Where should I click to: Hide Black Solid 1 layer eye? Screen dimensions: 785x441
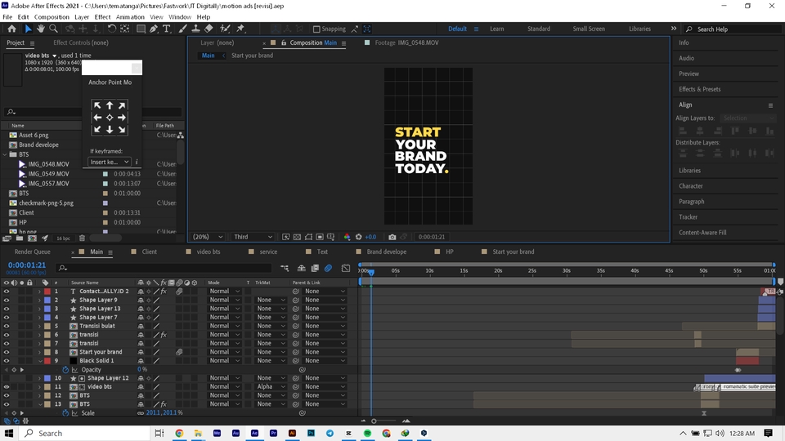[x=7, y=360]
